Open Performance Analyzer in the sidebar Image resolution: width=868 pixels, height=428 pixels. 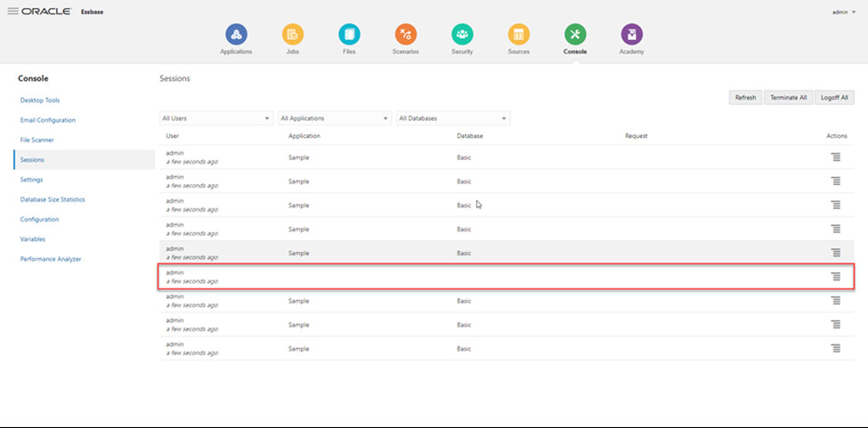51,259
